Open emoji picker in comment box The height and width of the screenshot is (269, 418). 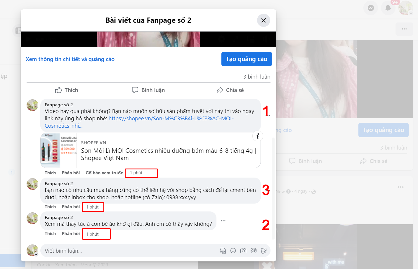pos(233,251)
